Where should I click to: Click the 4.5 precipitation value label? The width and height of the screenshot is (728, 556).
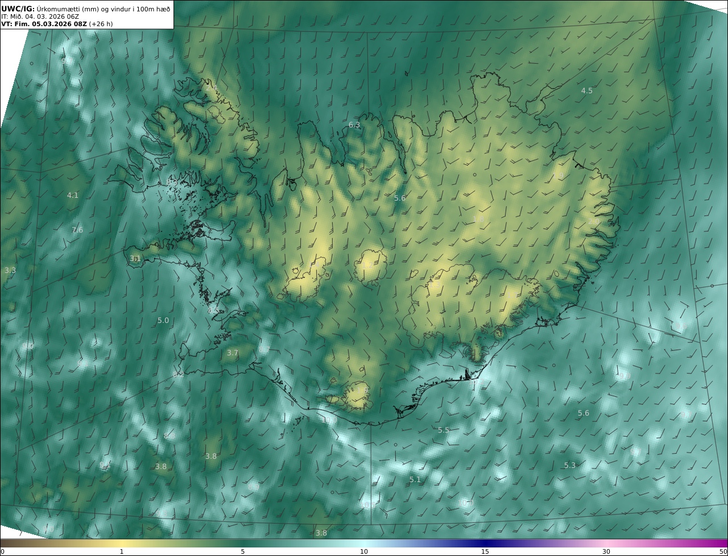point(586,91)
